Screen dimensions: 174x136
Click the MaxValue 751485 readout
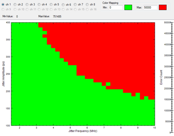click(57, 17)
